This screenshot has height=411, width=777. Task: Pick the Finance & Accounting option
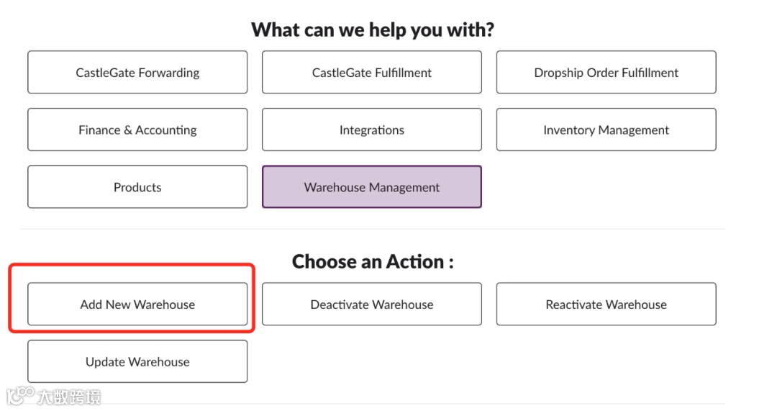(137, 130)
